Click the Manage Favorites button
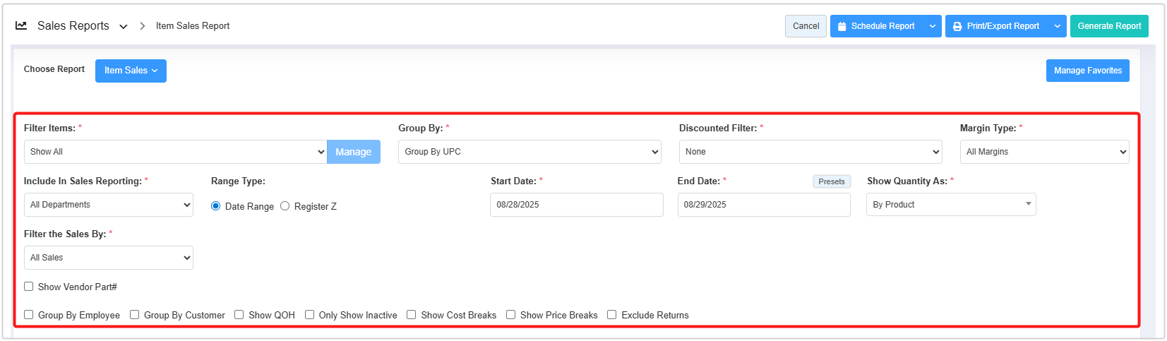 (1087, 71)
